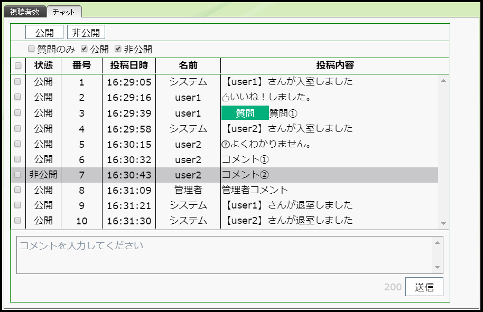Screen dimensions: 483x312
Task: Click the 送信 send button
Action: click(x=424, y=287)
